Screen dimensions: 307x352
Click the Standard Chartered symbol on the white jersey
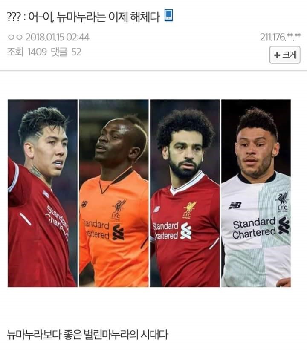click(x=284, y=225)
